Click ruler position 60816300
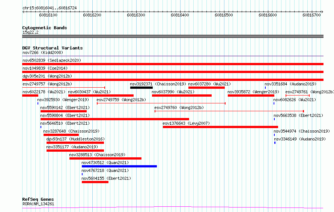Viewport: 334px width, 212px height. click(136, 15)
